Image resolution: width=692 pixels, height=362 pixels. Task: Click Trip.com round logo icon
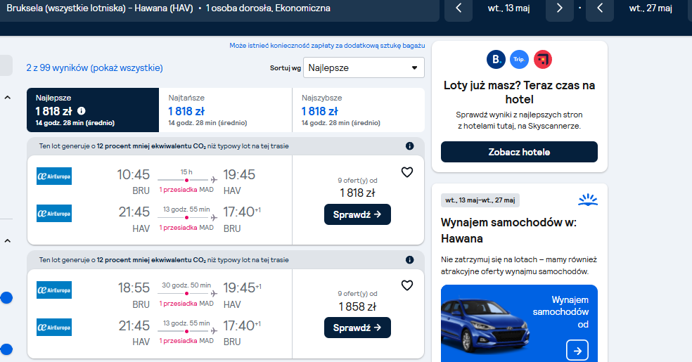[519, 60]
